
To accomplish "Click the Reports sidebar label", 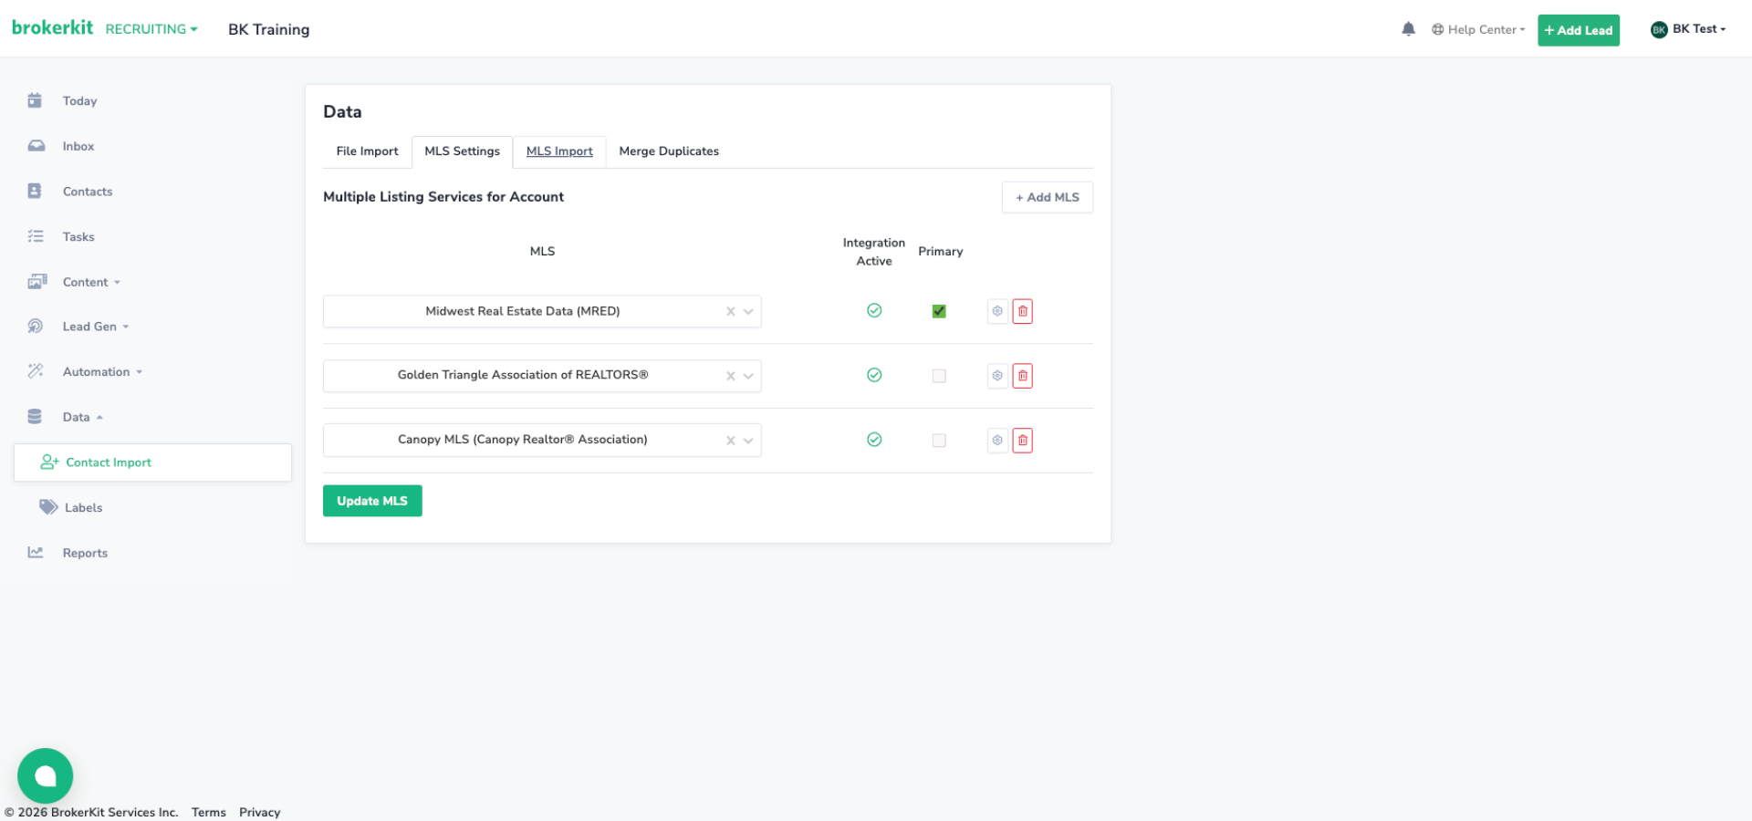I will [85, 553].
